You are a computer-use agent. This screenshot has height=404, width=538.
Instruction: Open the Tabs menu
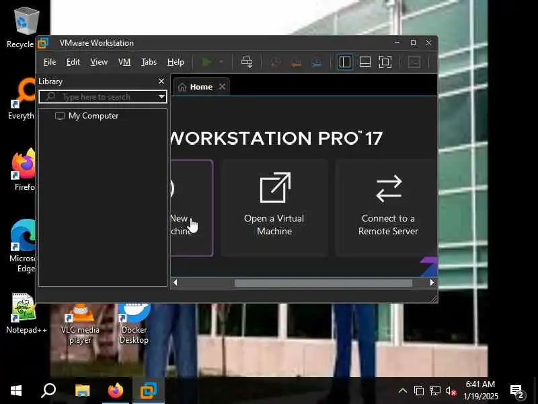(149, 62)
